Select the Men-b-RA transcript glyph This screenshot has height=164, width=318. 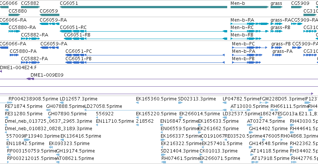click(250, 24)
